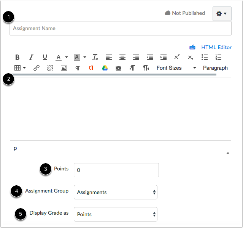Image resolution: width=243 pixels, height=228 pixels.
Task: Open the Font Sizes dropdown
Action: (176, 68)
